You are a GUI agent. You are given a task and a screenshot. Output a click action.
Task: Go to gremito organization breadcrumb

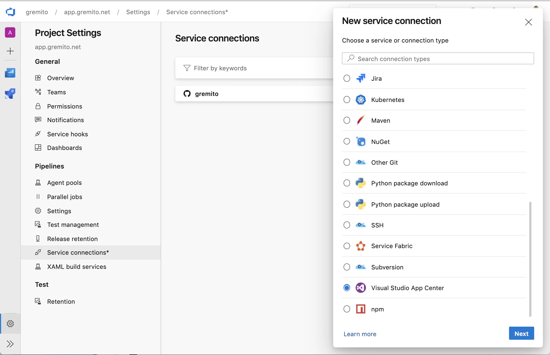coord(37,12)
